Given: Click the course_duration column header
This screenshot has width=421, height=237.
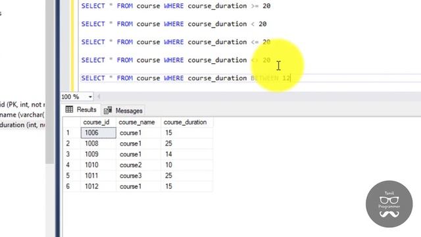Looking at the screenshot, I should 186,122.
